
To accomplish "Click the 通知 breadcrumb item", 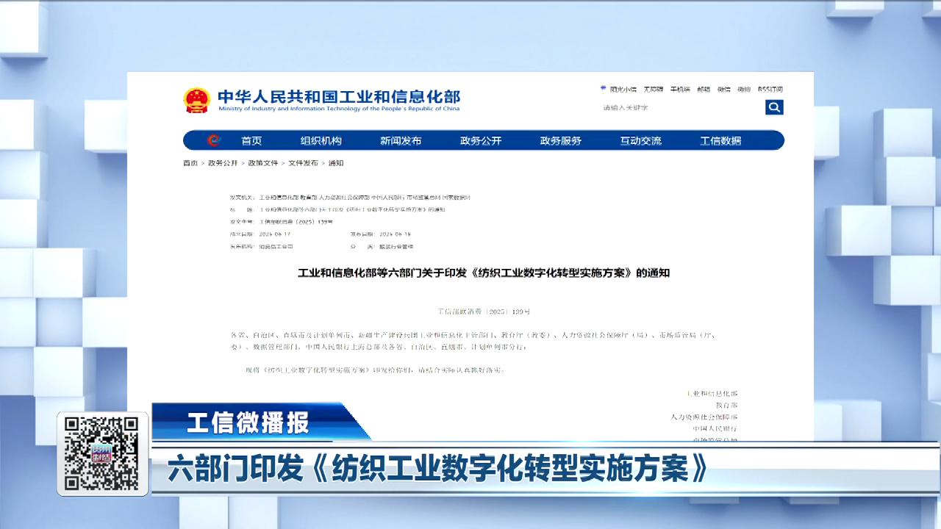I will pos(336,163).
